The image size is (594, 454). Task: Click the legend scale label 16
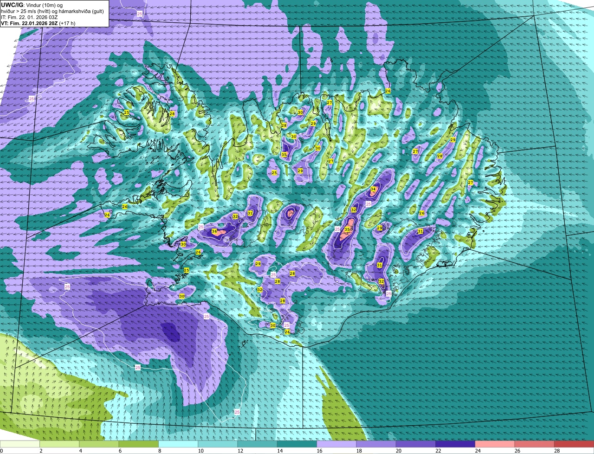click(319, 451)
